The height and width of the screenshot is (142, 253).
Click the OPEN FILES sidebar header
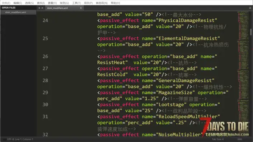(x=9, y=8)
